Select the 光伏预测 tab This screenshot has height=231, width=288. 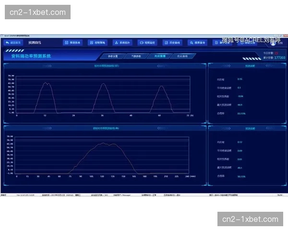159,56
